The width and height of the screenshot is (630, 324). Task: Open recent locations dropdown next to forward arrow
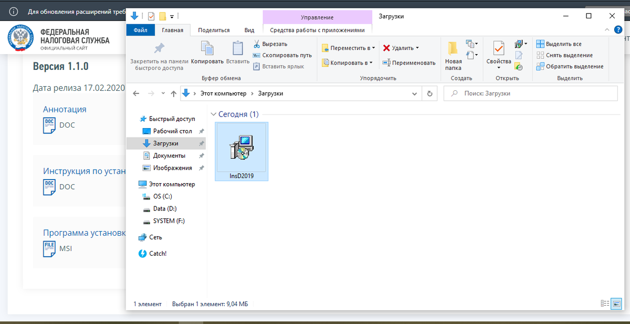163,93
